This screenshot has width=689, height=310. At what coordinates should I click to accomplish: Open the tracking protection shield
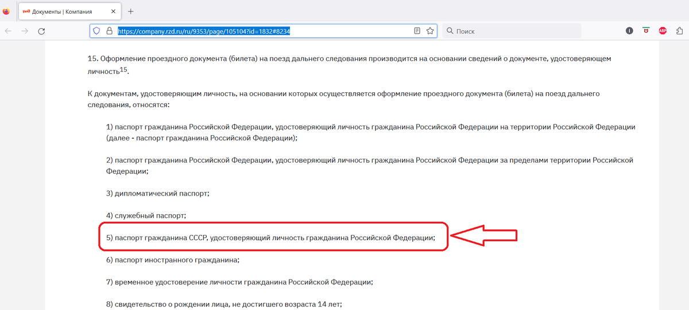pyautogui.click(x=96, y=31)
